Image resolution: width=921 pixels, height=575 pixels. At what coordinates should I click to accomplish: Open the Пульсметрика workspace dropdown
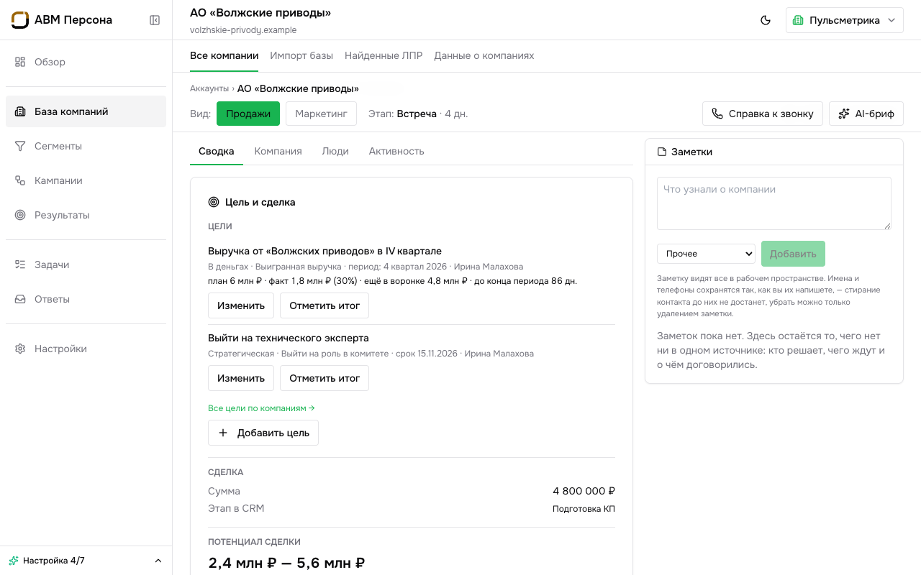845,20
